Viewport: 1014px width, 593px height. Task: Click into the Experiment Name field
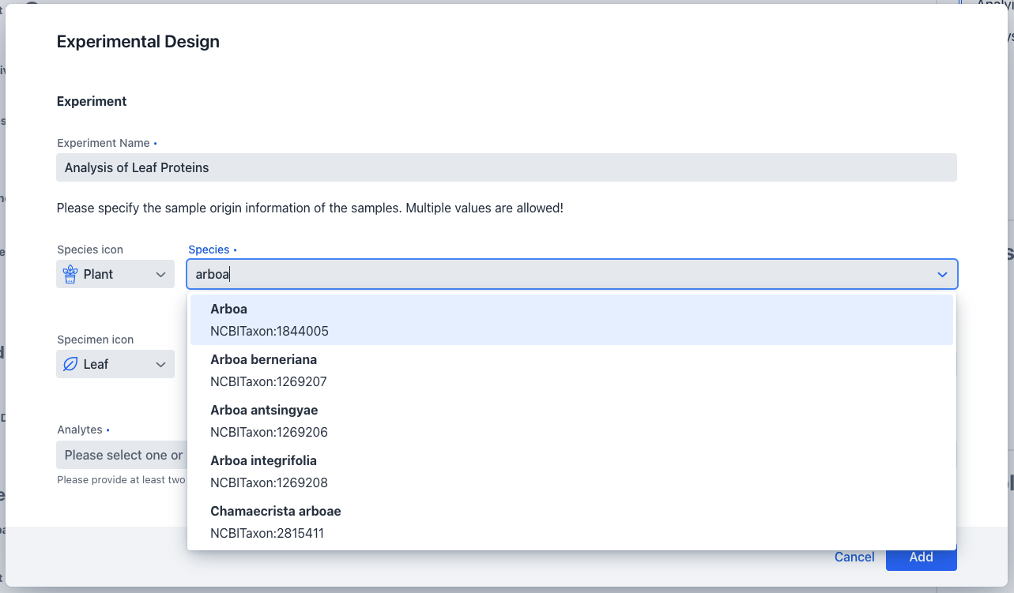coord(506,167)
